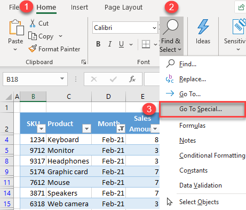The height and width of the screenshot is (210, 246).
Task: Click the Paste clipboard icon
Action: pyautogui.click(x=17, y=28)
